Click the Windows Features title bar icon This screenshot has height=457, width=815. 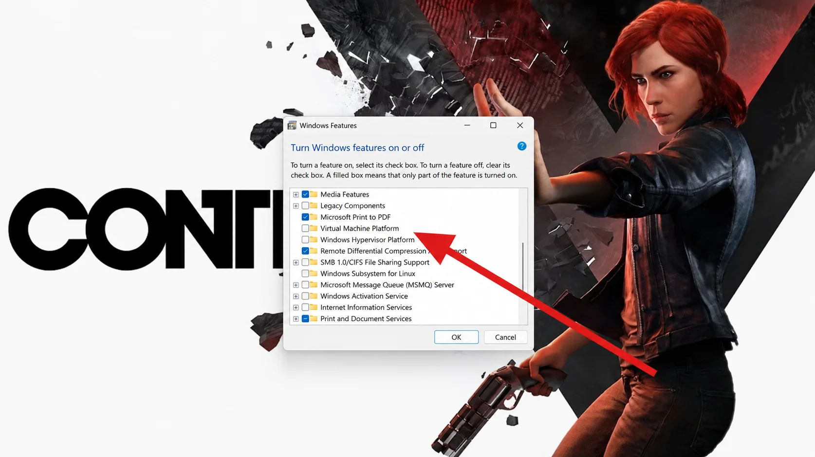(292, 126)
